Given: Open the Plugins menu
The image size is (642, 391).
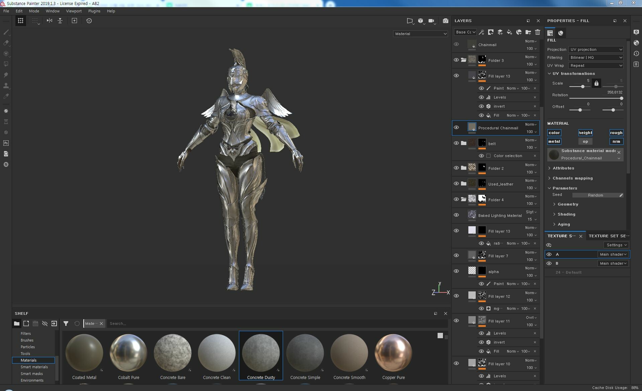Looking at the screenshot, I should [94, 11].
